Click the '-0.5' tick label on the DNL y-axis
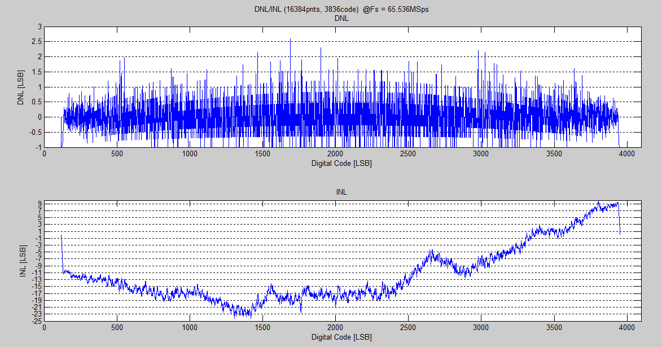This screenshot has height=347, width=662. [x=36, y=132]
